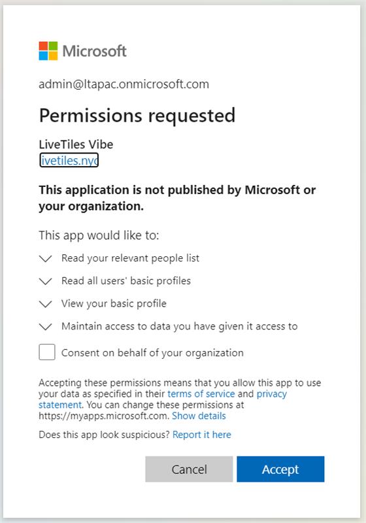
Task: Click the 'Read your relevant people list' text
Action: [130, 258]
